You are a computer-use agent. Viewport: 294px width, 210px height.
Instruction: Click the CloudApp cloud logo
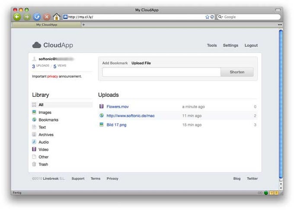coord(37,45)
